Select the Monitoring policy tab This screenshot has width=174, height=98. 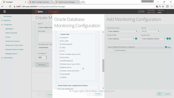pyautogui.click(x=42, y=65)
